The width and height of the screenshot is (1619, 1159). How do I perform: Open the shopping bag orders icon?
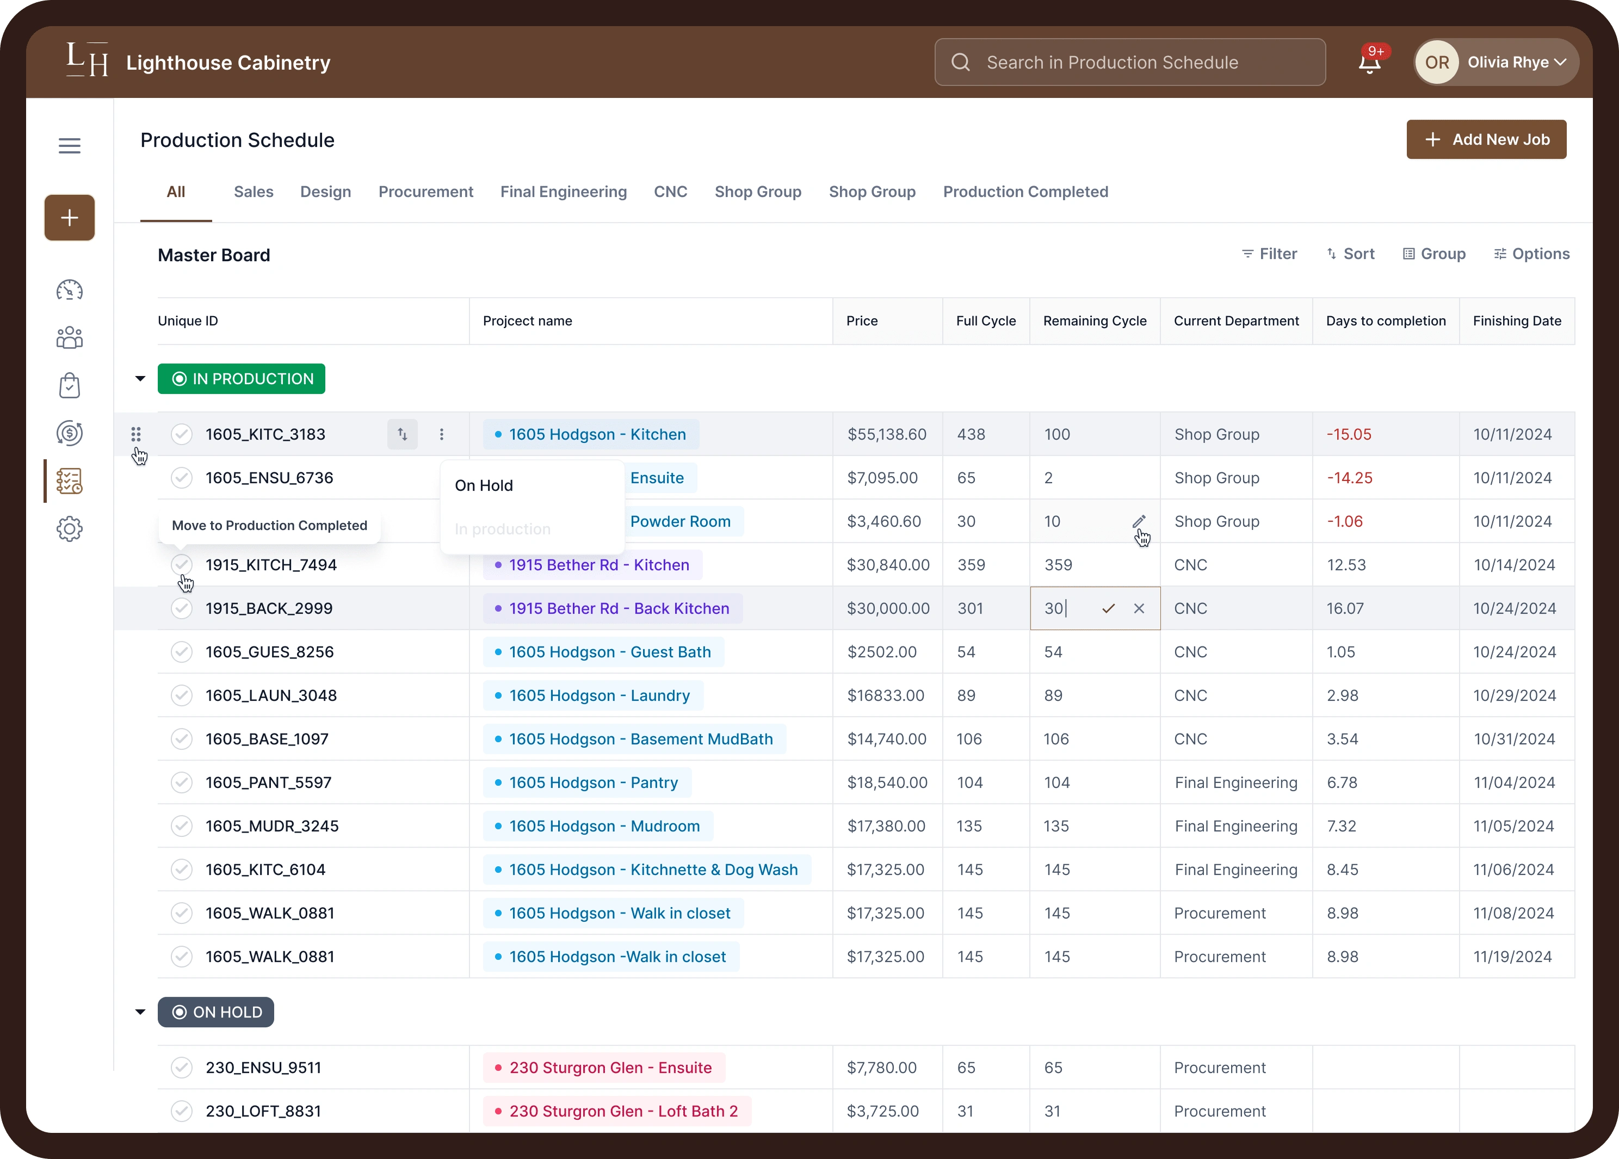point(69,385)
